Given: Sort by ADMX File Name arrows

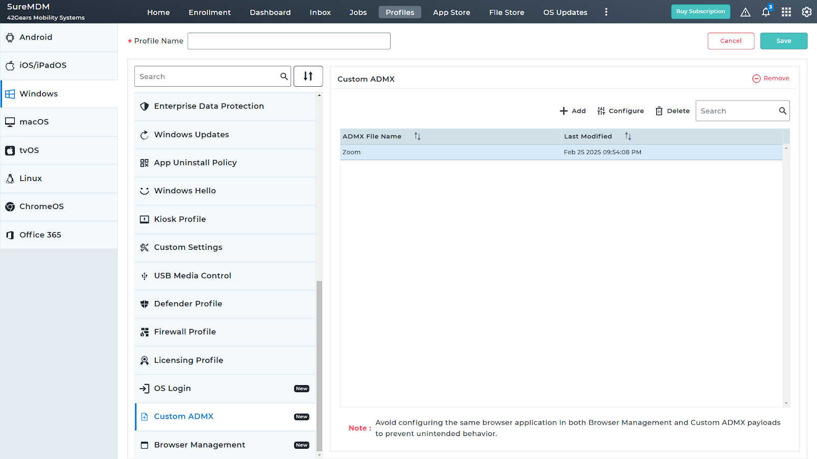Looking at the screenshot, I should tap(417, 136).
